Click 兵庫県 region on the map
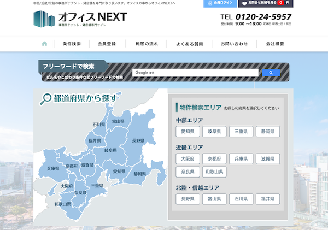This screenshot has width=328, height=230. [x=53, y=168]
